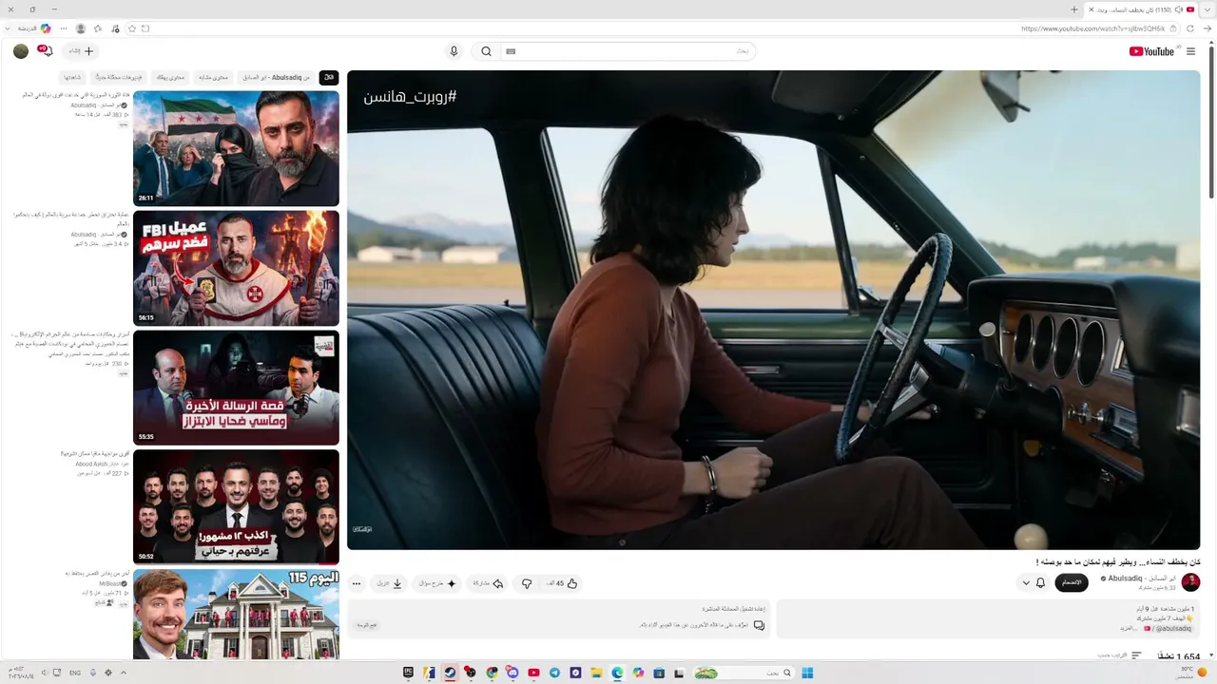The width and height of the screenshot is (1217, 684).
Task: Like the video (45 ألف)
Action: point(560,583)
